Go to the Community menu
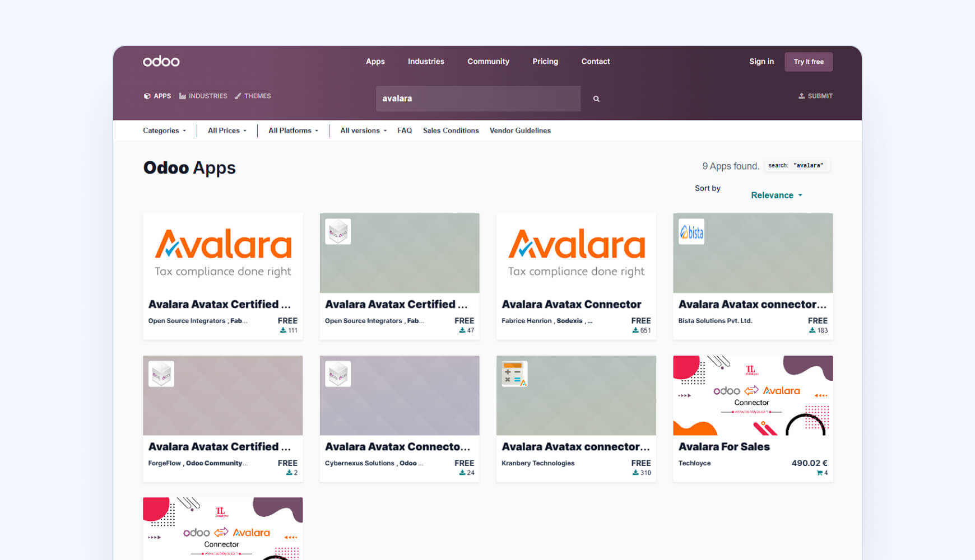This screenshot has width=975, height=560. click(488, 62)
